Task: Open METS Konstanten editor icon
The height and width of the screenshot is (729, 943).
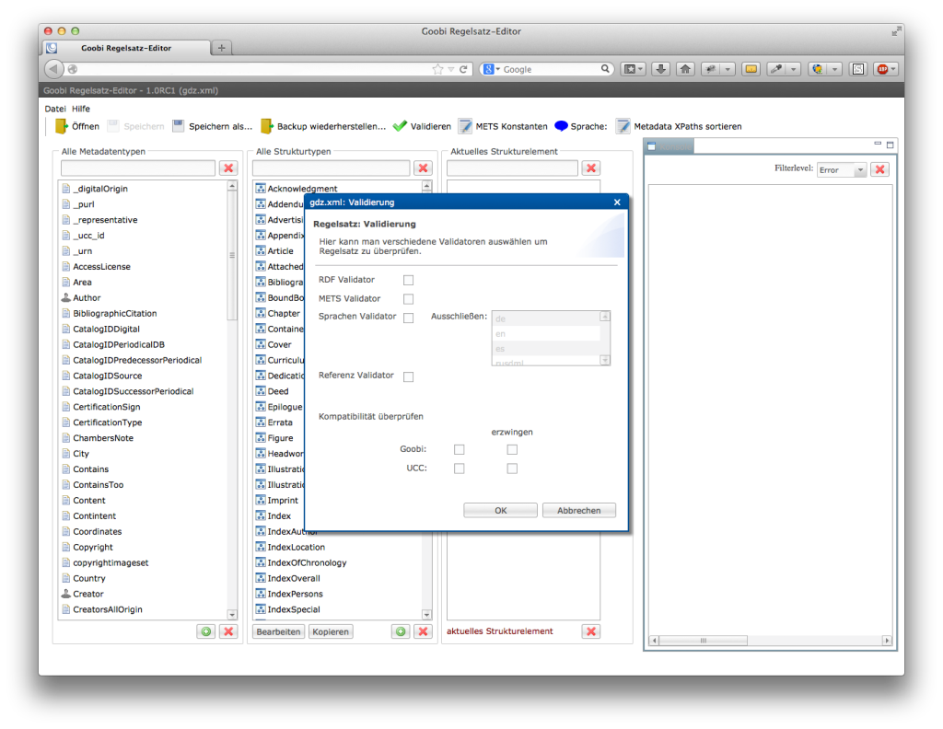Action: (465, 126)
